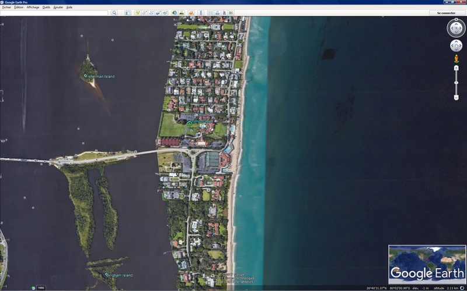Click the élév. -1 m status value
This screenshot has height=291, width=467.
tap(420, 288)
